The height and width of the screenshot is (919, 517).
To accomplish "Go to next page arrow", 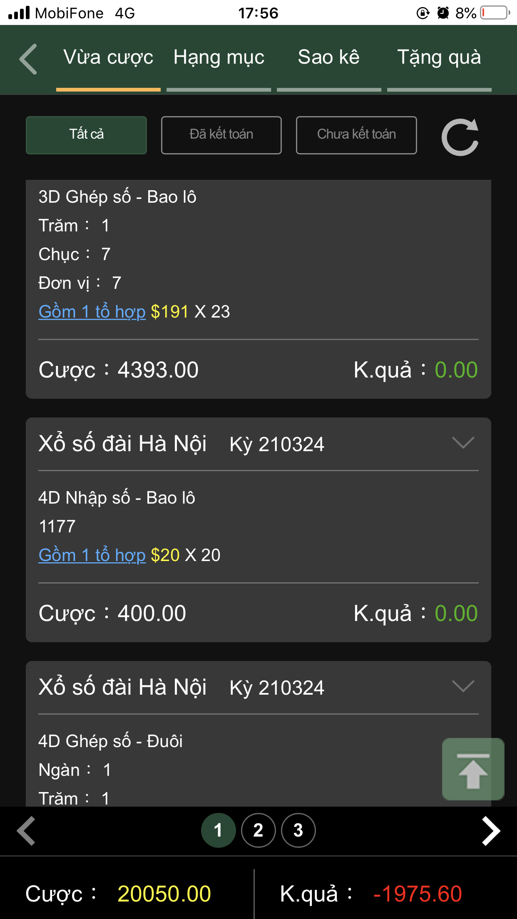I will click(x=490, y=831).
